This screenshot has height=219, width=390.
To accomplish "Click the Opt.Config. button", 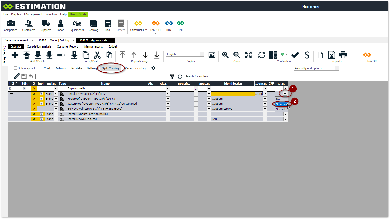I will click(111, 68).
